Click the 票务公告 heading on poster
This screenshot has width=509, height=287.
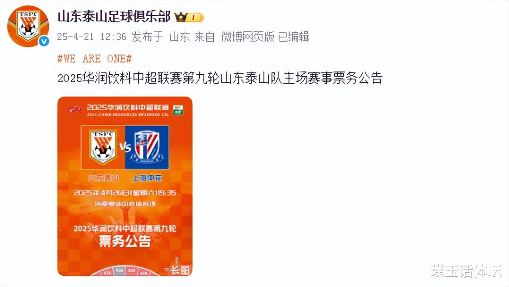point(125,241)
